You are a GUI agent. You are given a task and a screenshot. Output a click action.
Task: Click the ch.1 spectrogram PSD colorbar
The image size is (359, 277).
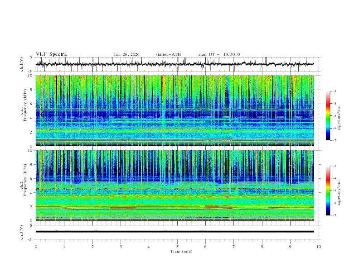tap(328, 115)
